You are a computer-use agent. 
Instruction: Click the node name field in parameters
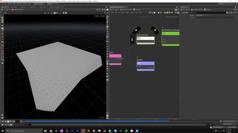tap(207, 13)
